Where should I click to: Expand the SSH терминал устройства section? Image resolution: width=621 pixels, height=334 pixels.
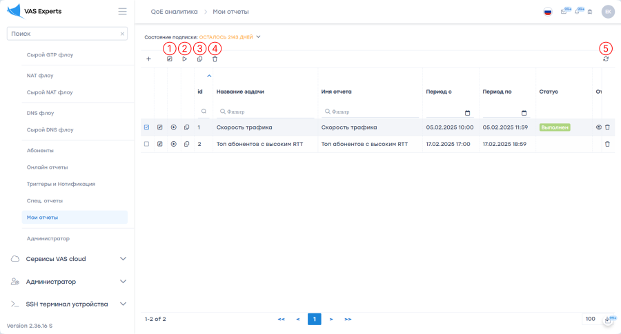(x=123, y=304)
